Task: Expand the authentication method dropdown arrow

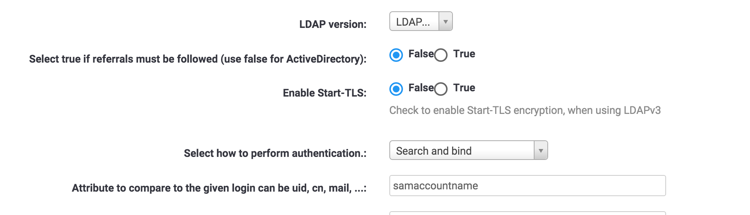Action: point(541,150)
